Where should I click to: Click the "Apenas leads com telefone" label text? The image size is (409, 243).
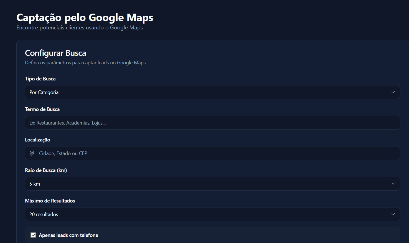click(x=68, y=235)
